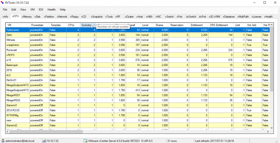Switch to the vInfo tab
The height and width of the screenshot is (143, 280).
coord(5,17)
